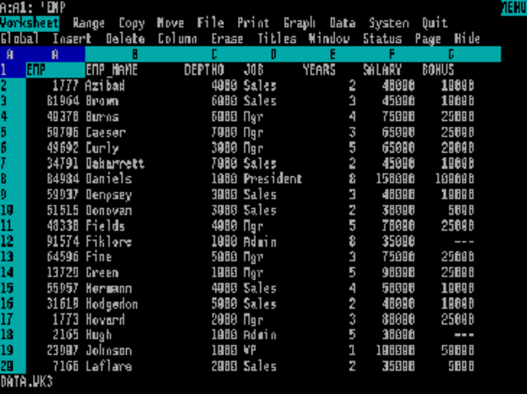Click the VP job cell
This screenshot has height=394, width=527.
point(250,350)
